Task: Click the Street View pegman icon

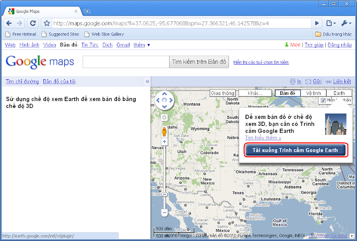Action: 164,132
